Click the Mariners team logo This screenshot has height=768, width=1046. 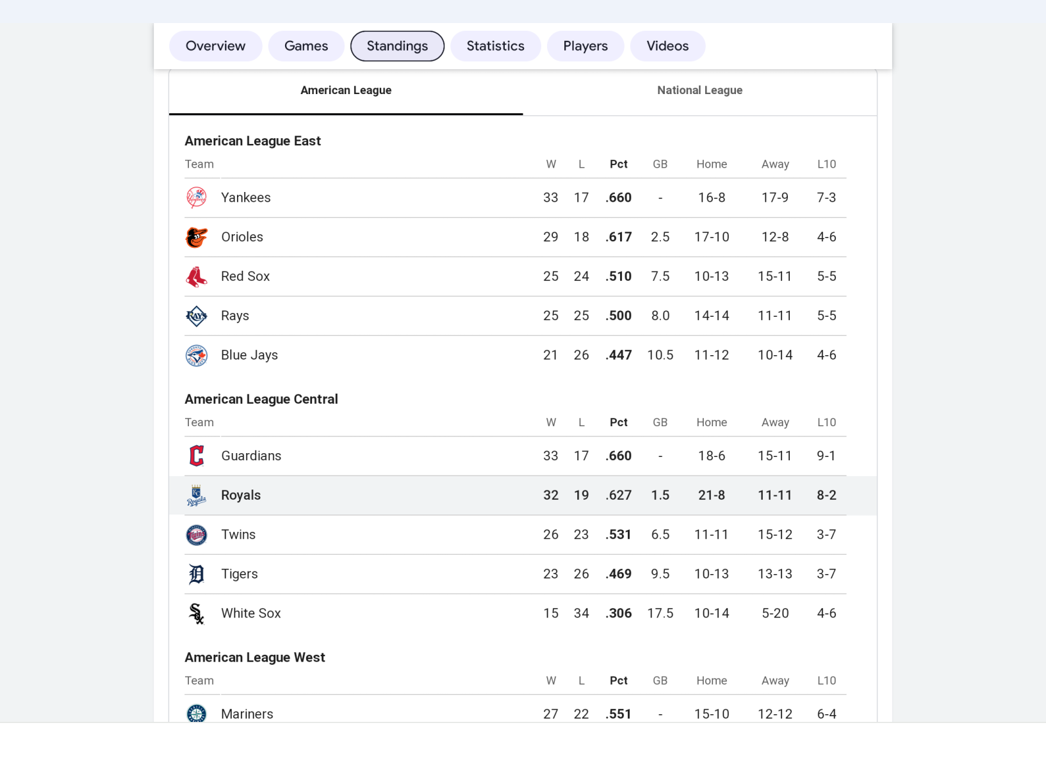pyautogui.click(x=197, y=713)
